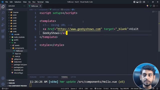Close the Hello.vue editor tab
This screenshot has width=160, height=90.
pos(40,6)
